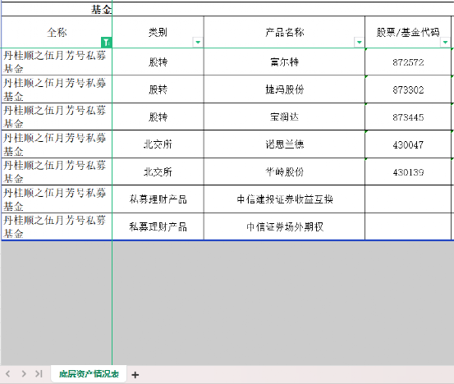
Task: Select the empty code cell in the 中信建投证券收益互换 row
Action: coord(408,199)
